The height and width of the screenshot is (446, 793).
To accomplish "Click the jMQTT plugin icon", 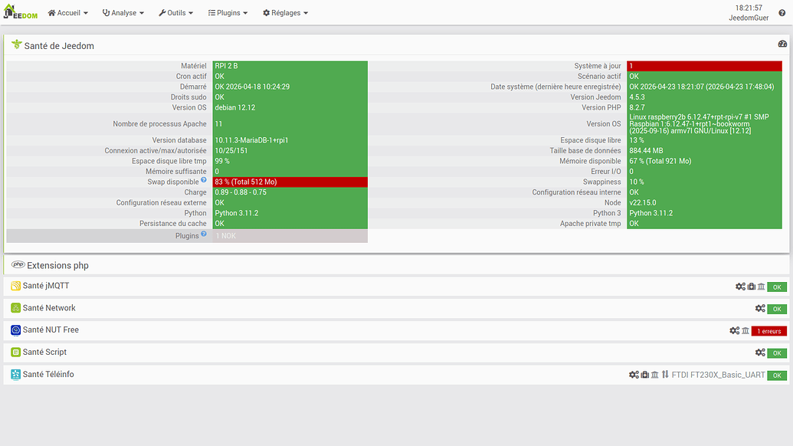I will tap(15, 286).
